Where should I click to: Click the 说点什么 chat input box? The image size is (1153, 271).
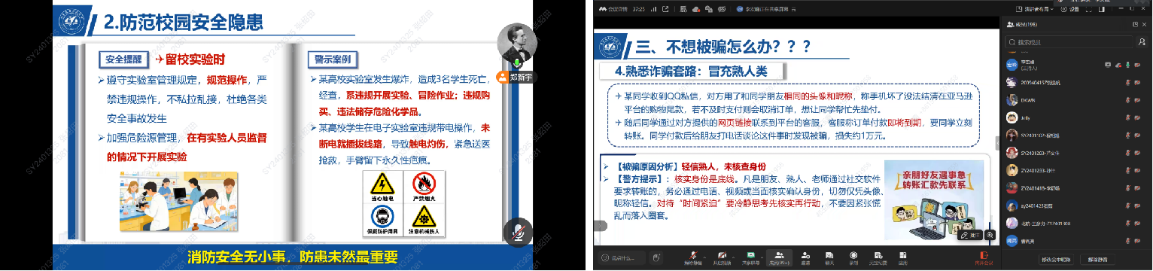tap(622, 257)
